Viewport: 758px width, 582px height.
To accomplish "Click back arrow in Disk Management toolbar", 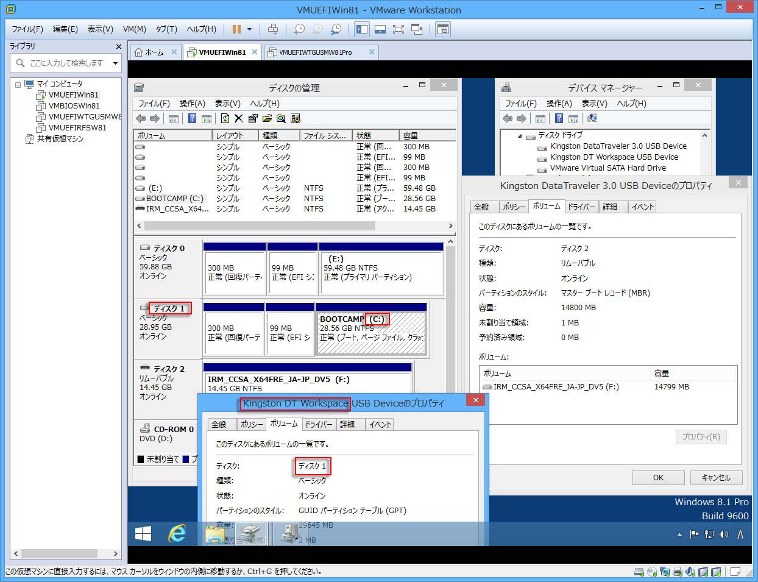I will (141, 119).
